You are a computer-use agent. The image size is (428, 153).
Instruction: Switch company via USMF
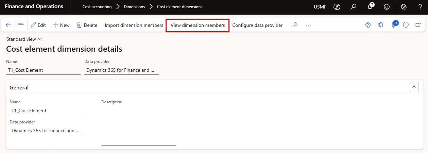320,7
